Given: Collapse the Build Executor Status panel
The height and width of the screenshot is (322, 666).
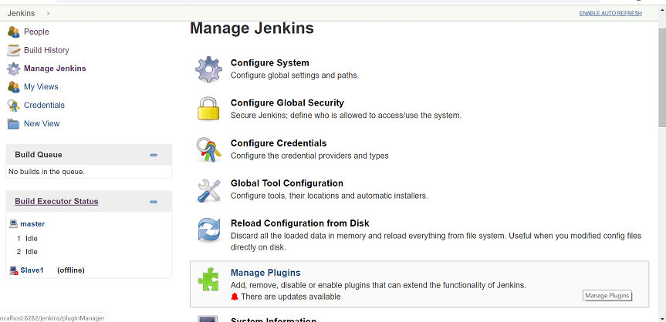Looking at the screenshot, I should tap(154, 202).
